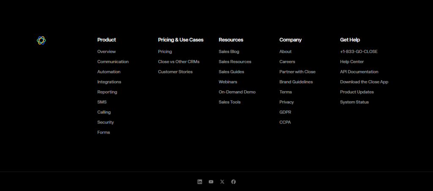This screenshot has width=433, height=191.
Task: Open the LinkedIn social icon
Action: click(x=200, y=182)
